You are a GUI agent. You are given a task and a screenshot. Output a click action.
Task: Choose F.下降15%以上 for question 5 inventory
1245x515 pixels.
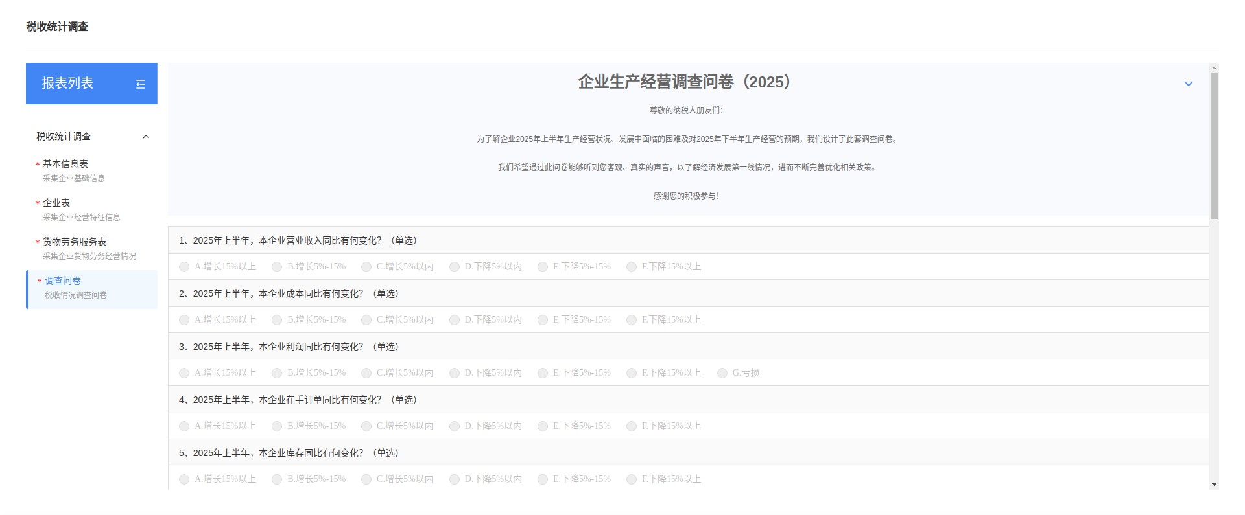coord(632,479)
